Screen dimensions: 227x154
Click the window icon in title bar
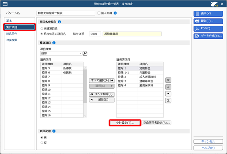coord(5,4)
